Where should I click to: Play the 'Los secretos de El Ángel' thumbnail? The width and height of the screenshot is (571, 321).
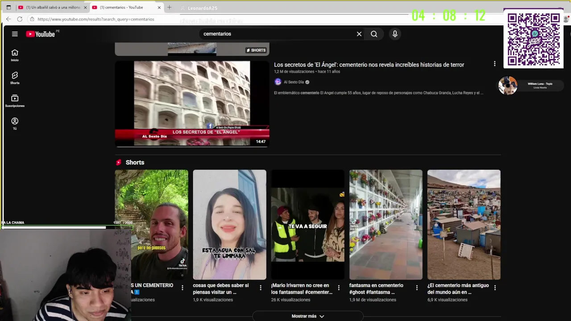click(x=192, y=103)
